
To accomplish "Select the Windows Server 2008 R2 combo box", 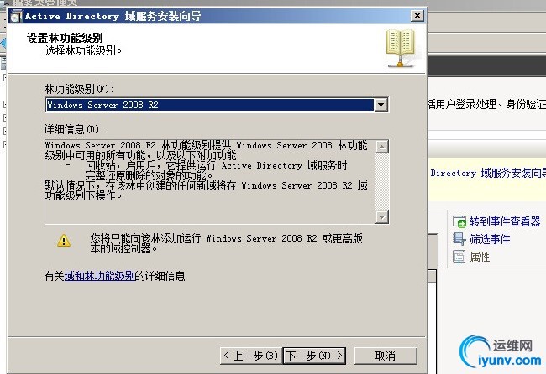I will [x=217, y=105].
